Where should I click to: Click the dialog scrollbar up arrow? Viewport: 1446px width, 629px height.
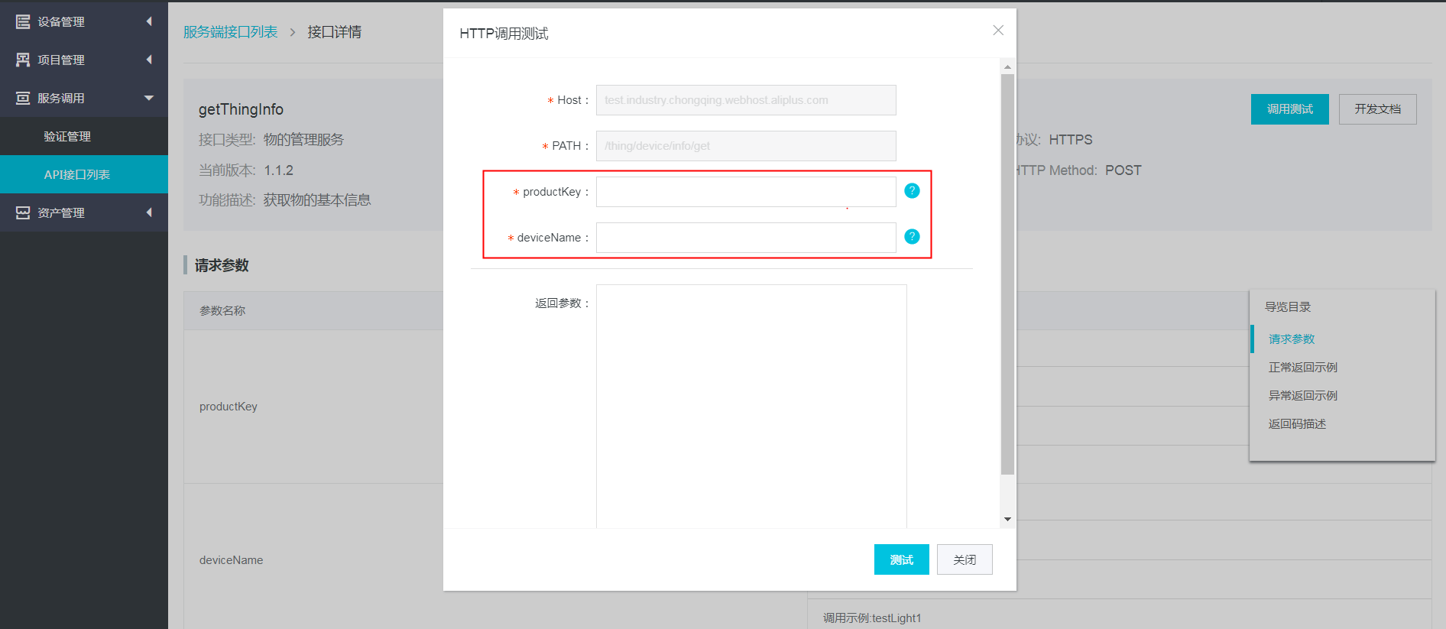1007,66
